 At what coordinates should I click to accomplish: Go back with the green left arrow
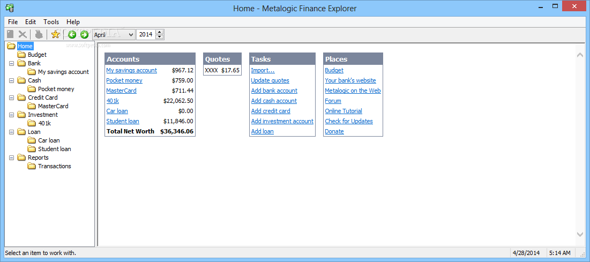tap(72, 35)
